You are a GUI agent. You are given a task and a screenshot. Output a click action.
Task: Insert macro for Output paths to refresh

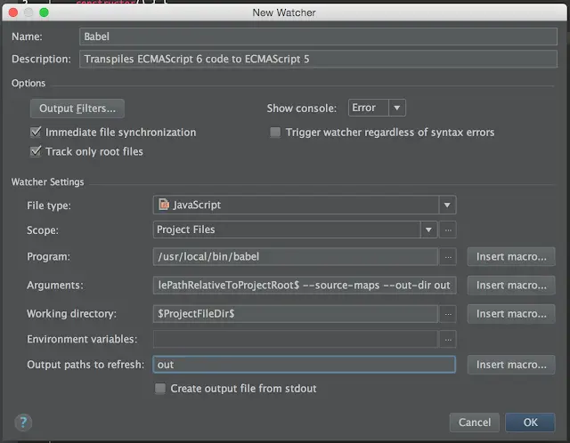[x=511, y=365]
